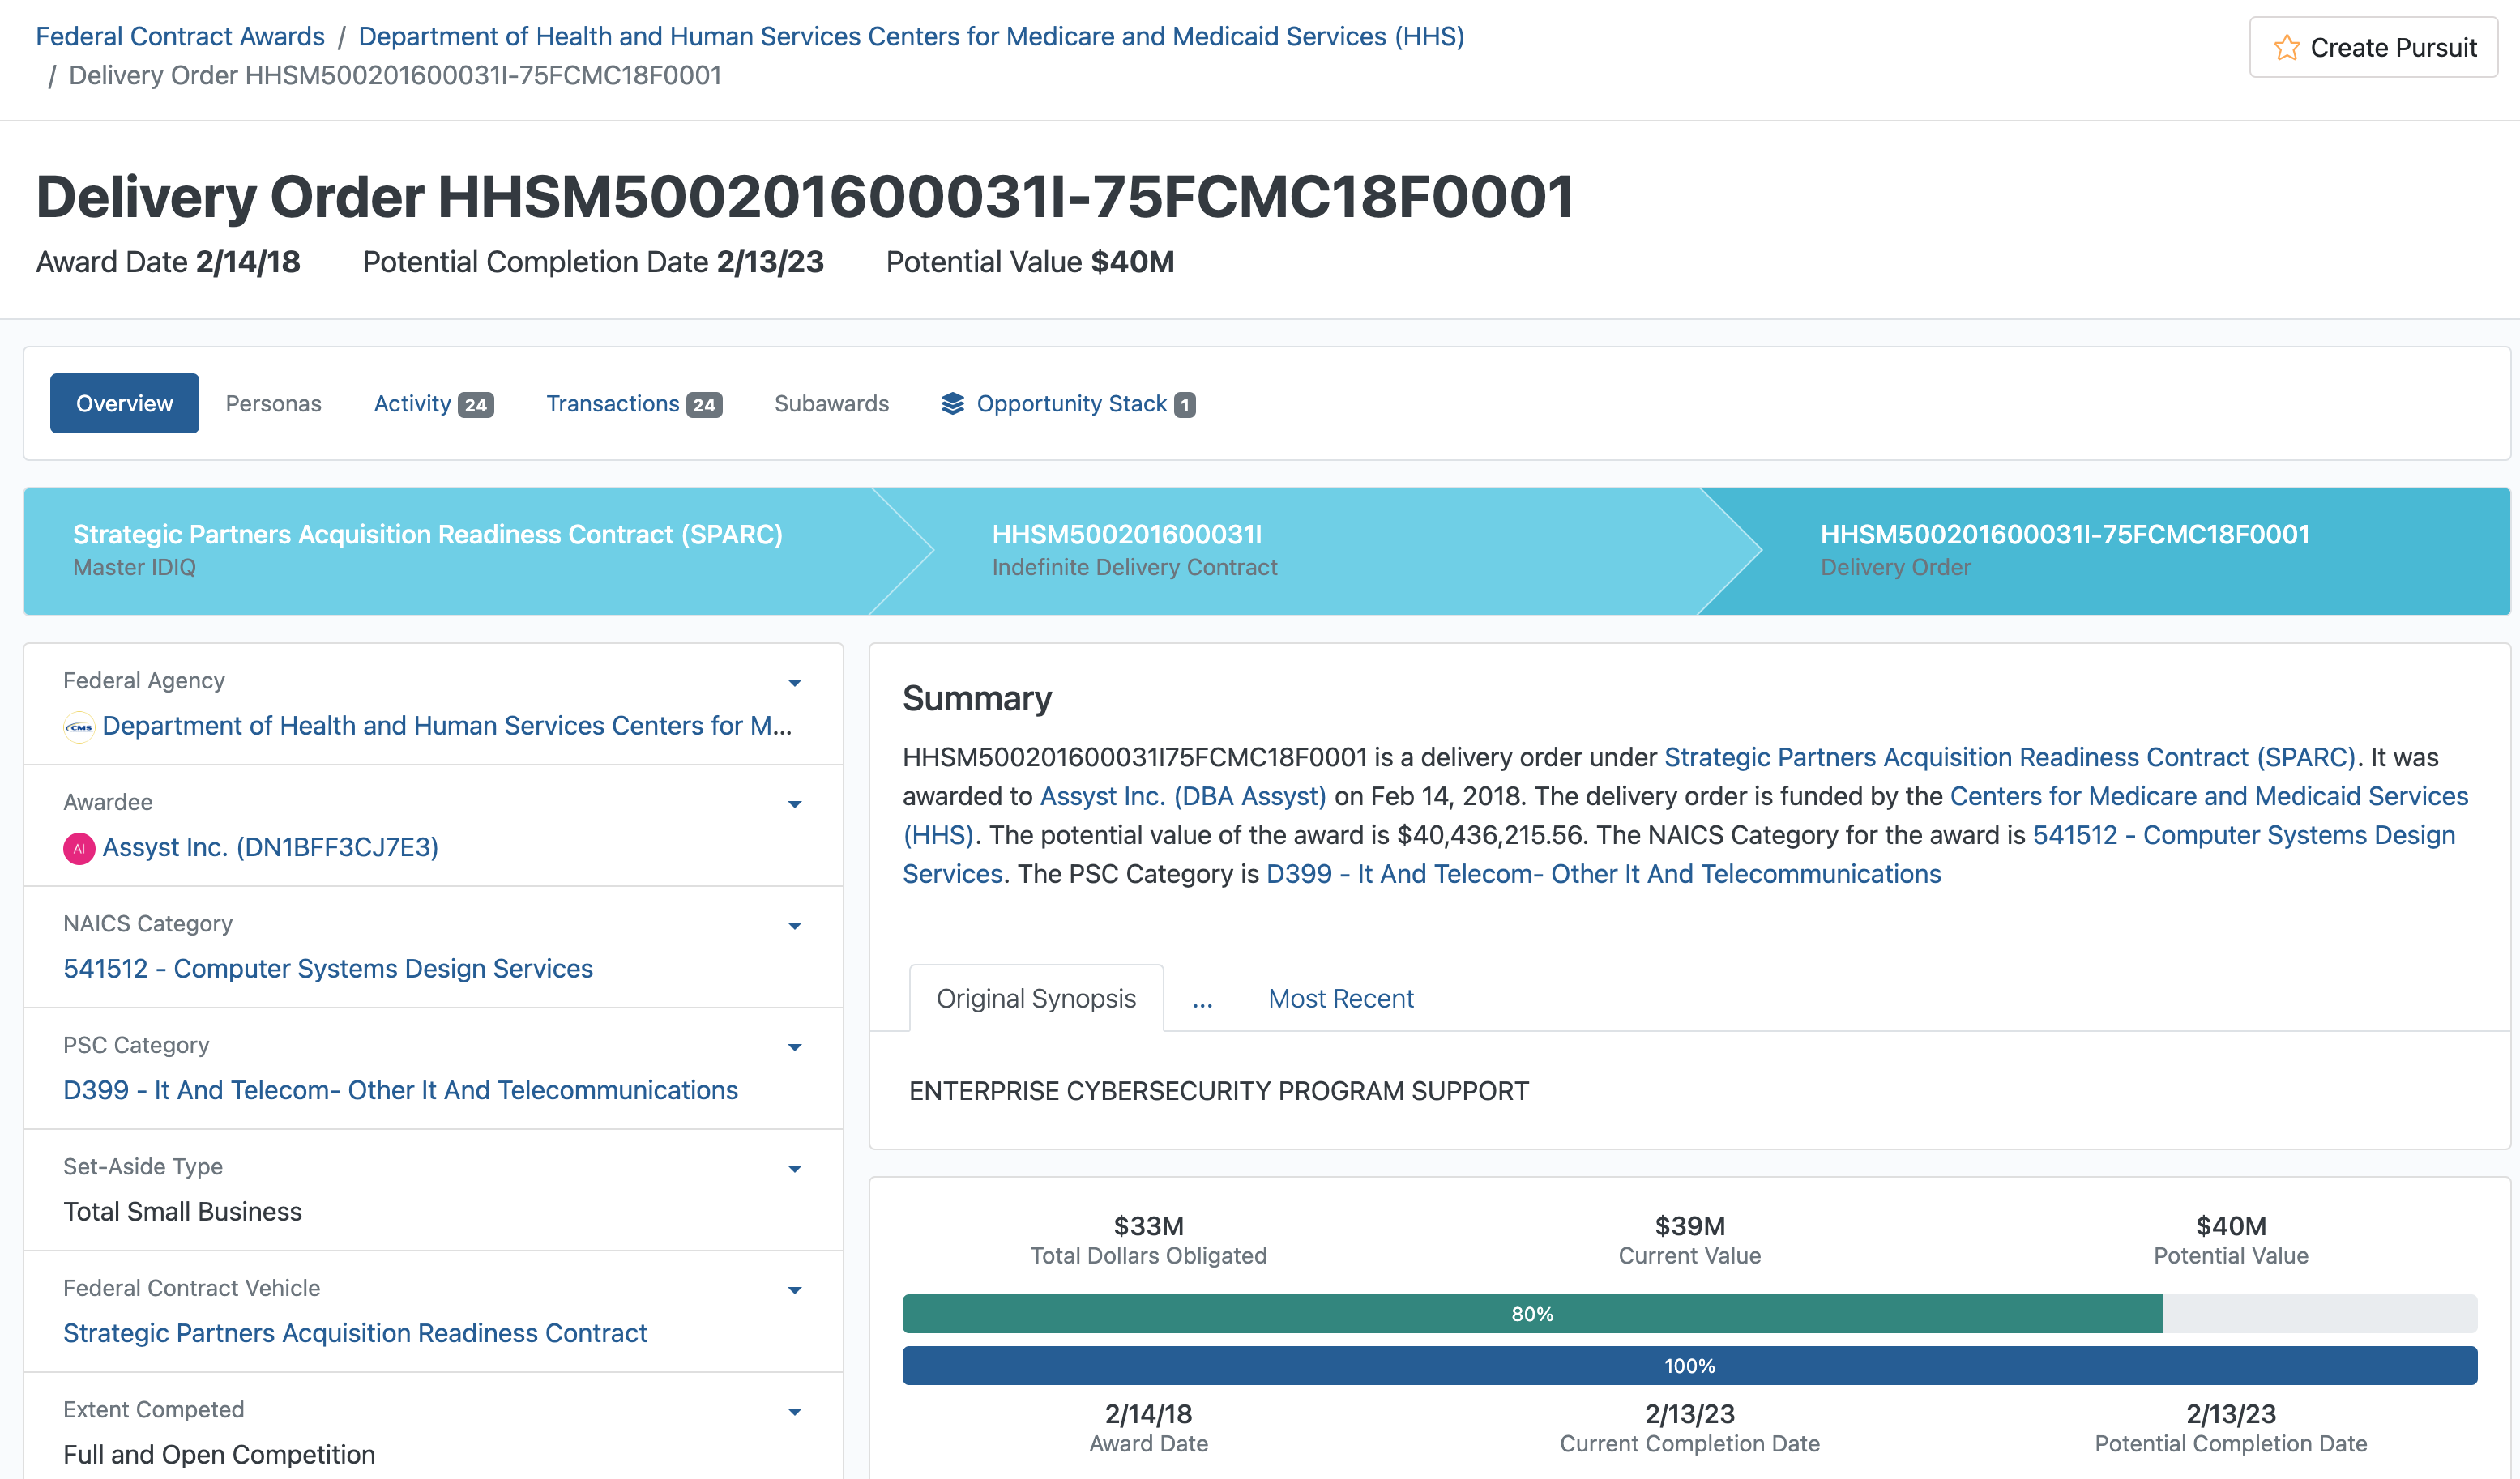Click the Delivery Order stage in hierarchy bar

2105,551
